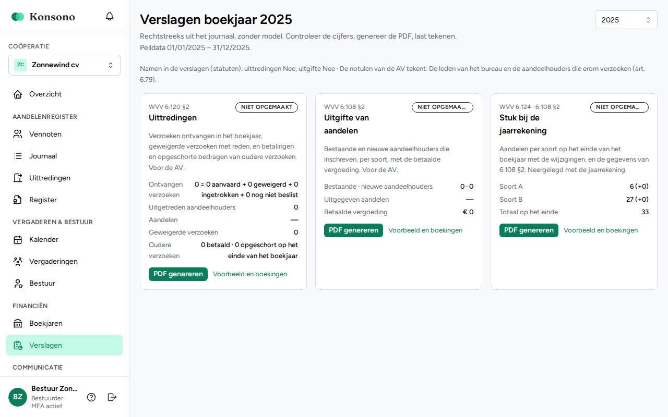Click the 'Soort B' row label

point(511,200)
